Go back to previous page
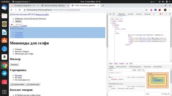The height and width of the screenshot is (96, 172). pos(12,10)
